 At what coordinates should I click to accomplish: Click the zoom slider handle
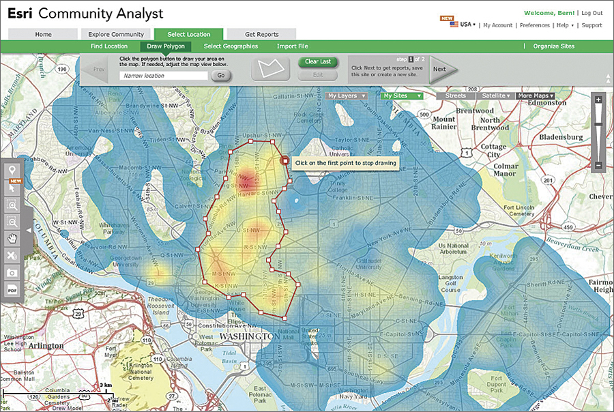[x=598, y=125]
